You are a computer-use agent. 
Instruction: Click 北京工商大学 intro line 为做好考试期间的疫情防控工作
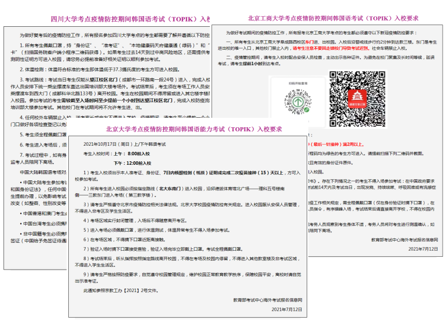click(321, 33)
